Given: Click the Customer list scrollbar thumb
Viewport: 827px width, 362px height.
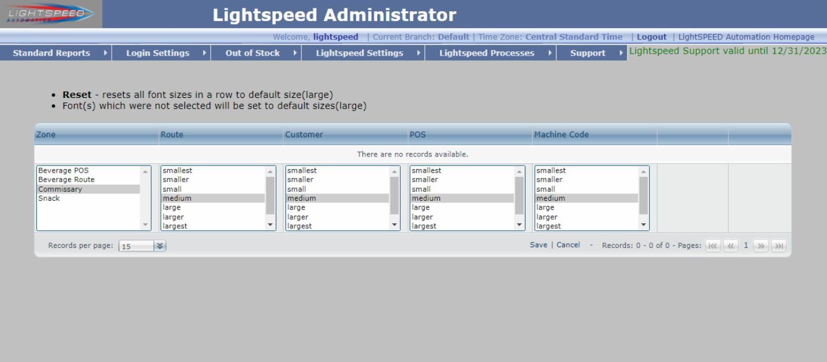Looking at the screenshot, I should [x=395, y=195].
